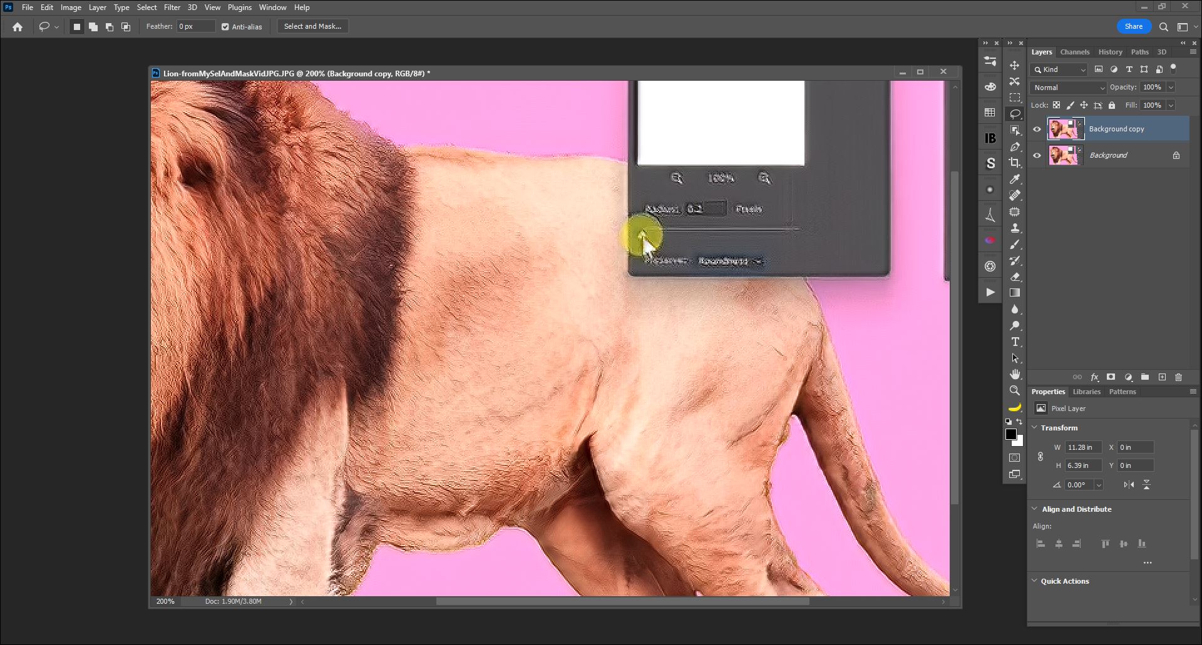The image size is (1202, 645).
Task: Select the Zoom tool
Action: [x=1014, y=390]
